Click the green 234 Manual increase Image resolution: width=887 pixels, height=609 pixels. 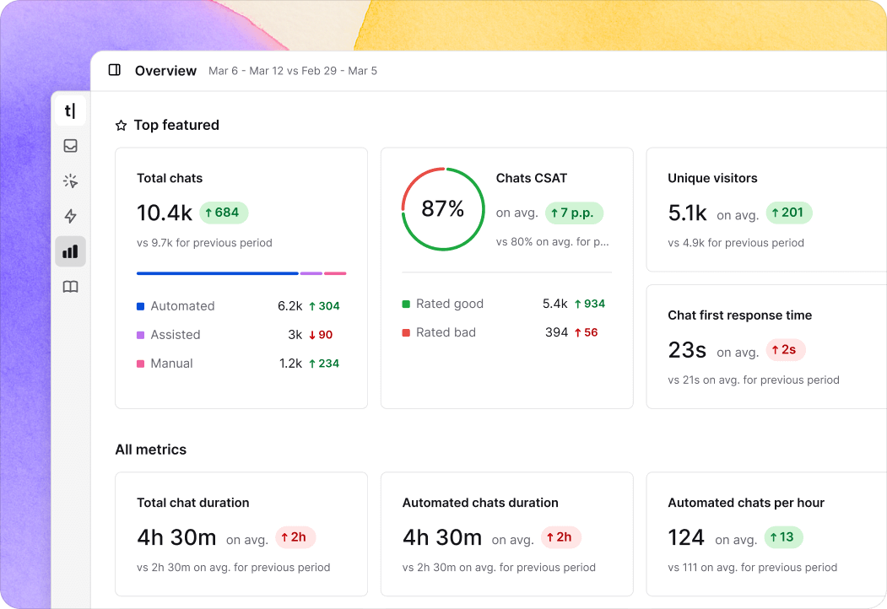(324, 364)
